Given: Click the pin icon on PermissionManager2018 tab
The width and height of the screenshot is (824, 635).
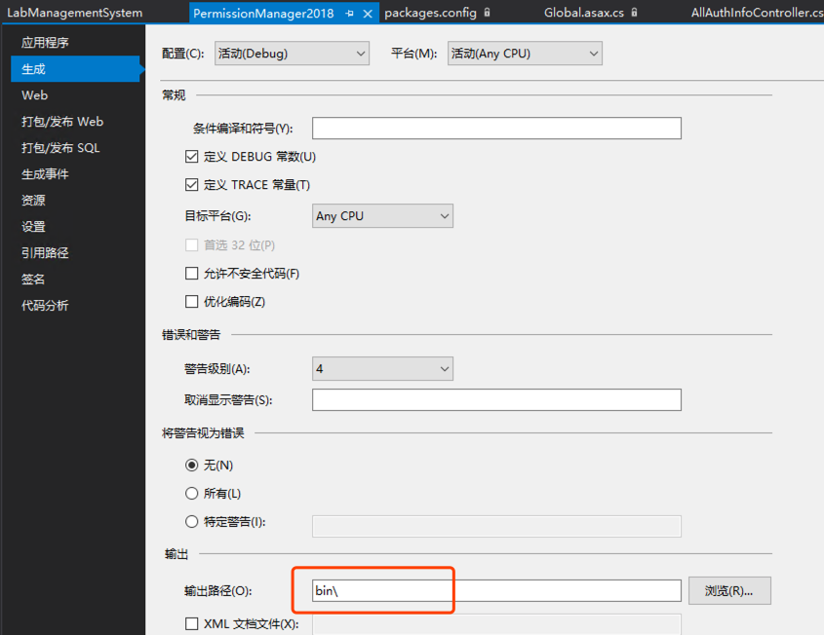Looking at the screenshot, I should pos(350,14).
